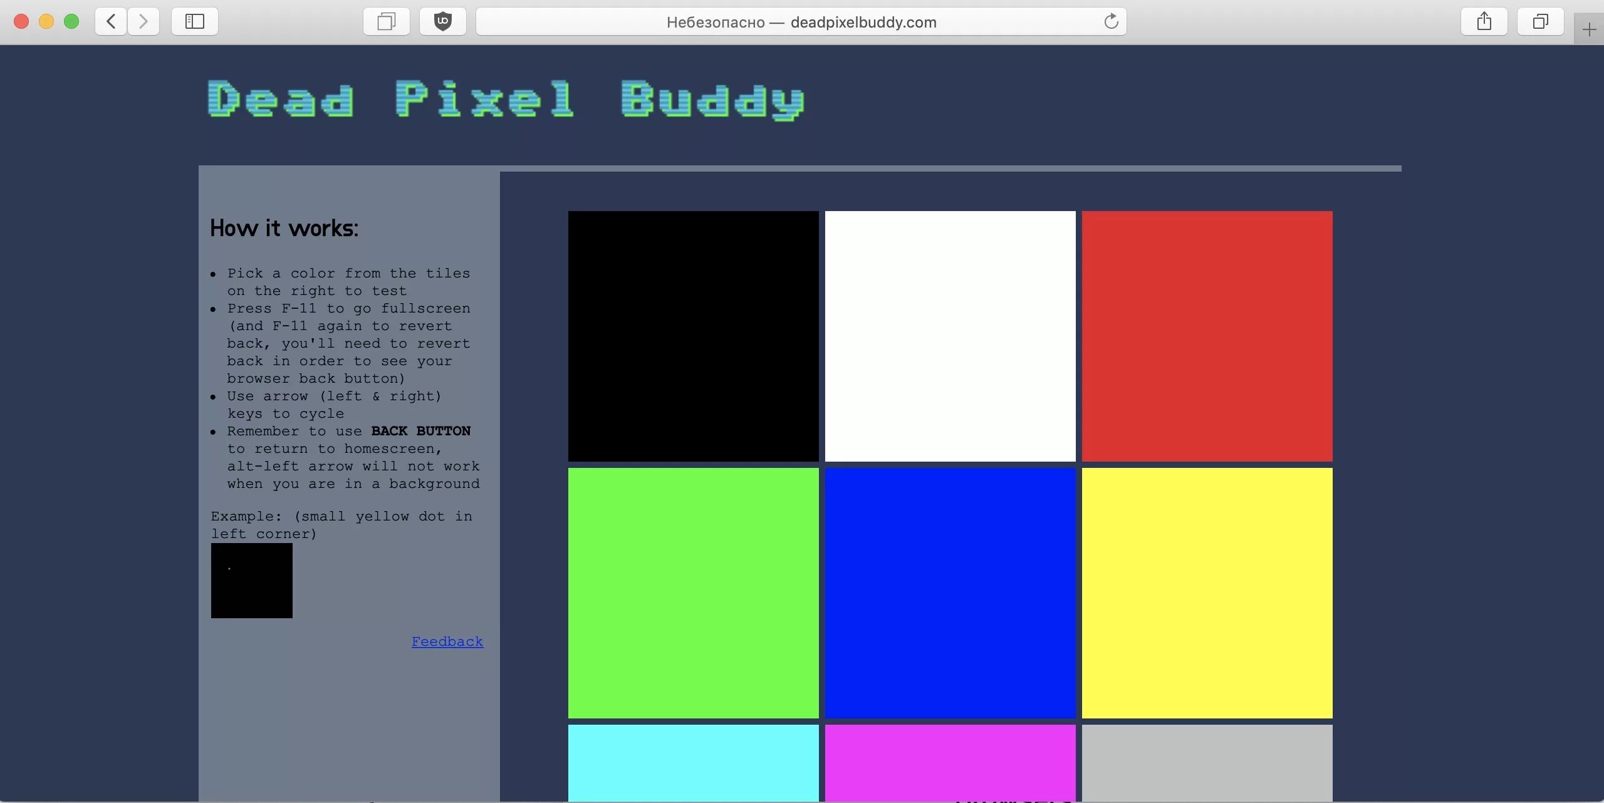The width and height of the screenshot is (1604, 803).
Task: Reload the page with the refresh icon
Action: click(1111, 21)
